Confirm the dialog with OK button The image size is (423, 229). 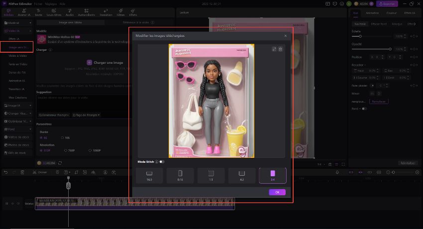point(277,192)
